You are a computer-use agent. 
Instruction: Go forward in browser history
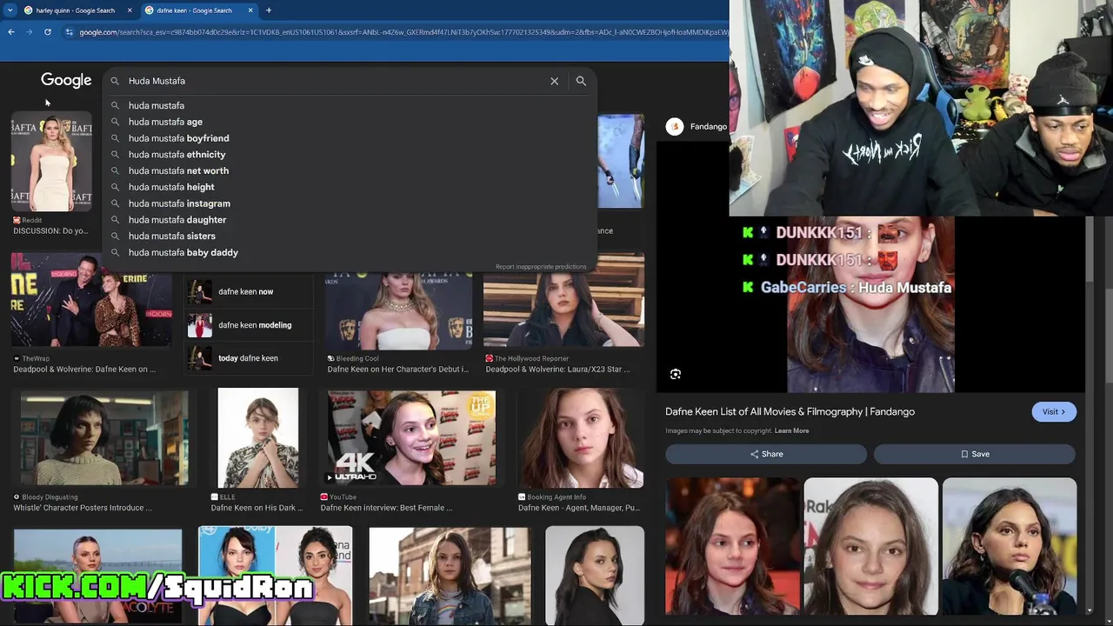29,32
